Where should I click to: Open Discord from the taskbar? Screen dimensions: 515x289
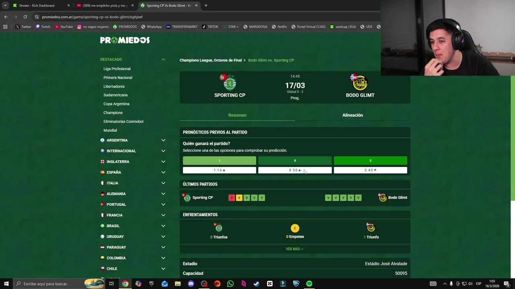[191, 284]
